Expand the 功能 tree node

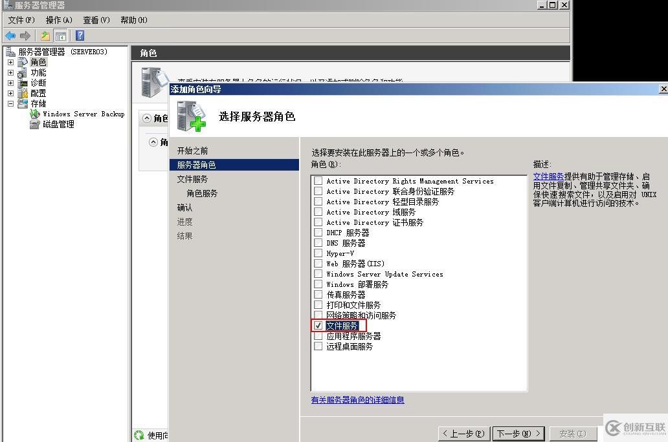click(10, 73)
